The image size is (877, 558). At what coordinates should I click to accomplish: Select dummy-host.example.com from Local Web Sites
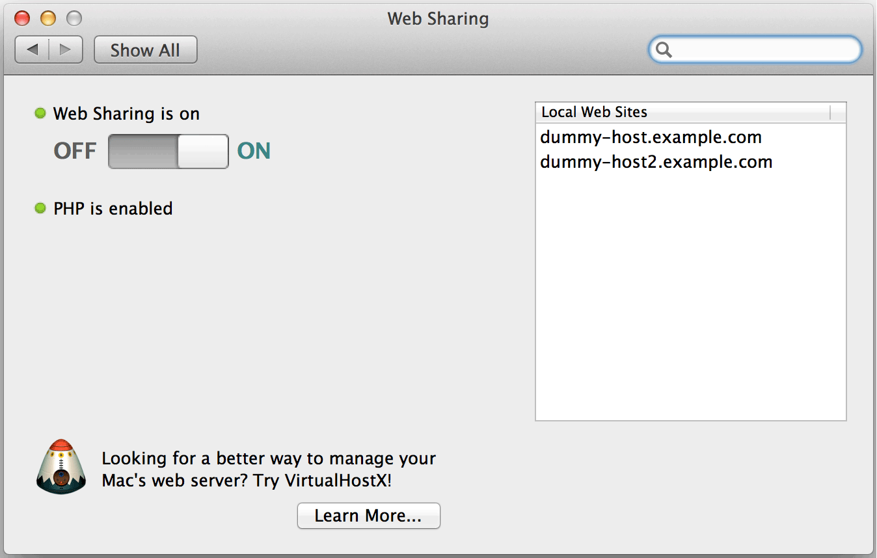pyautogui.click(x=651, y=137)
